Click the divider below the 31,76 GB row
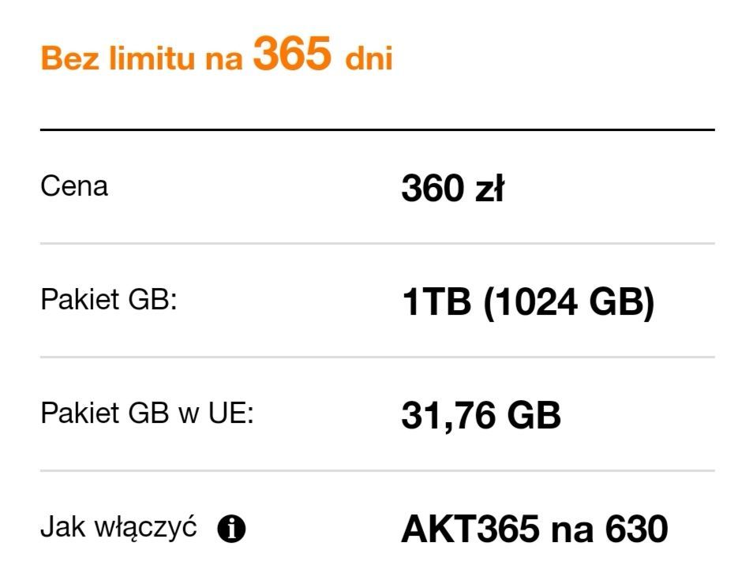Image resolution: width=742 pixels, height=561 pixels. [x=377, y=471]
